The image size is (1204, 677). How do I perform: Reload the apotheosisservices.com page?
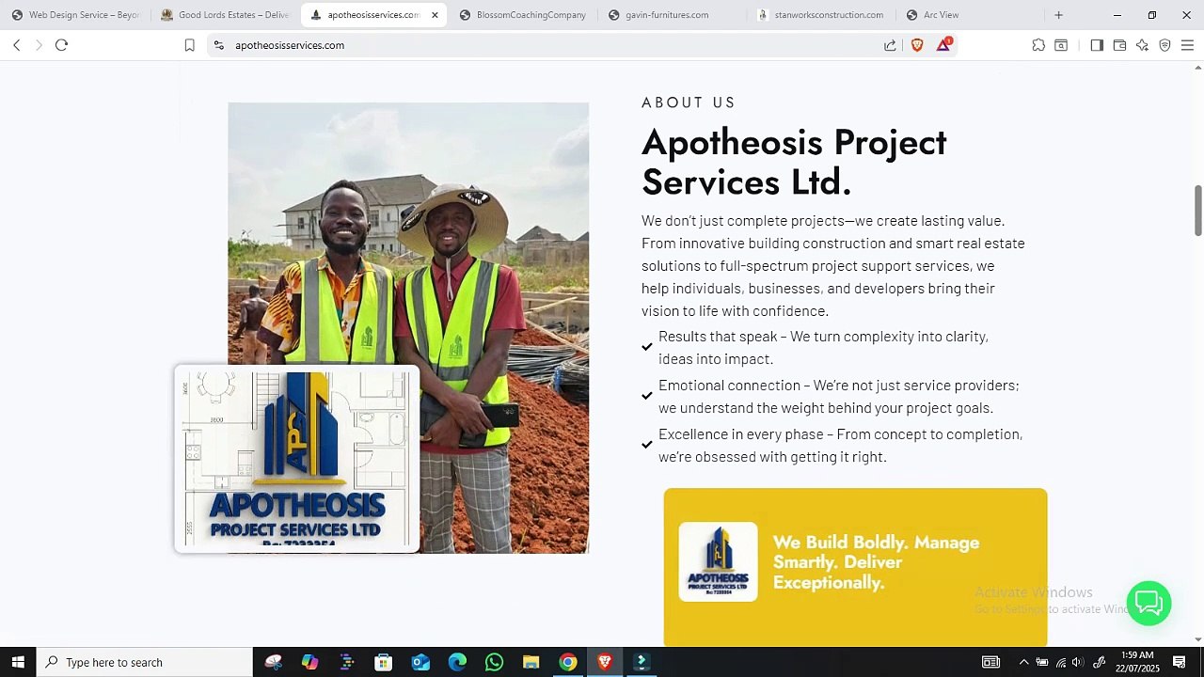pos(61,45)
